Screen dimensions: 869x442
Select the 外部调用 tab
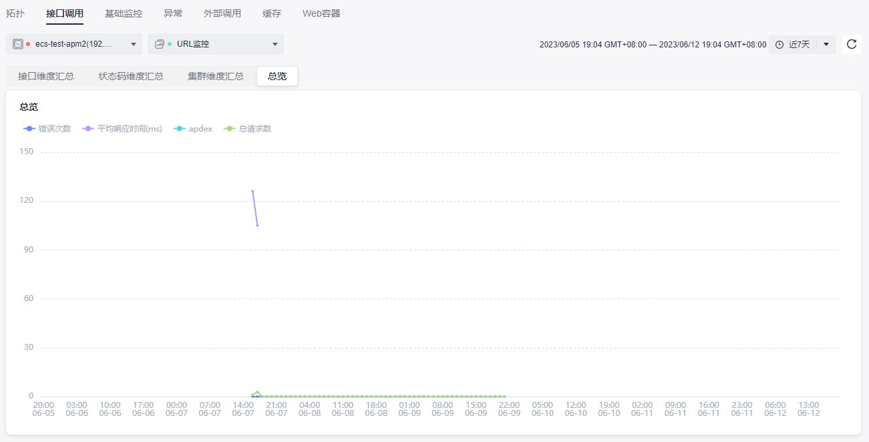pyautogui.click(x=222, y=13)
